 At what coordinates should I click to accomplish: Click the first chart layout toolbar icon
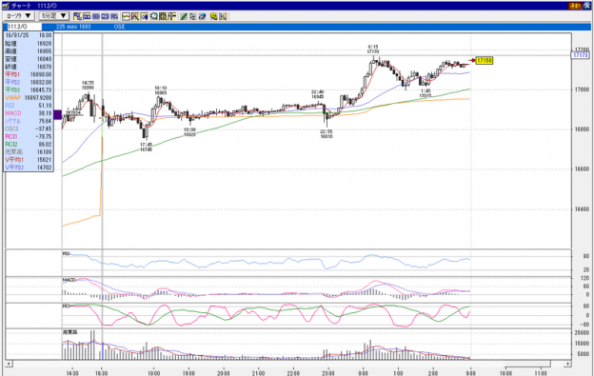[x=78, y=16]
